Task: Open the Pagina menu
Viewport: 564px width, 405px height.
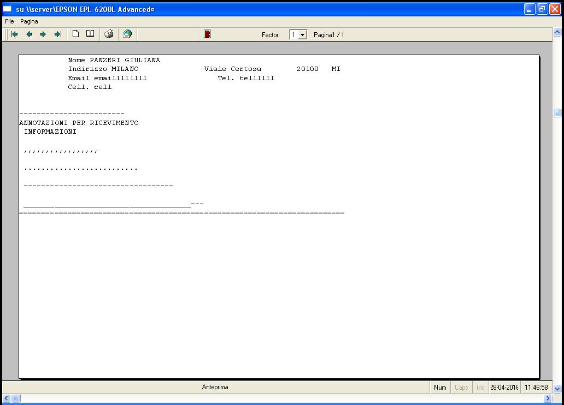Action: (29, 21)
